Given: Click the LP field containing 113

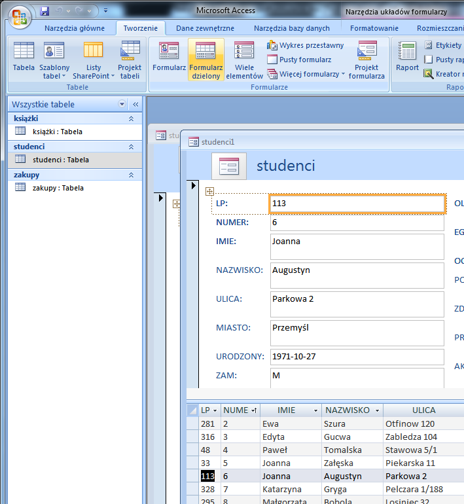Looking at the screenshot, I should point(357,204).
